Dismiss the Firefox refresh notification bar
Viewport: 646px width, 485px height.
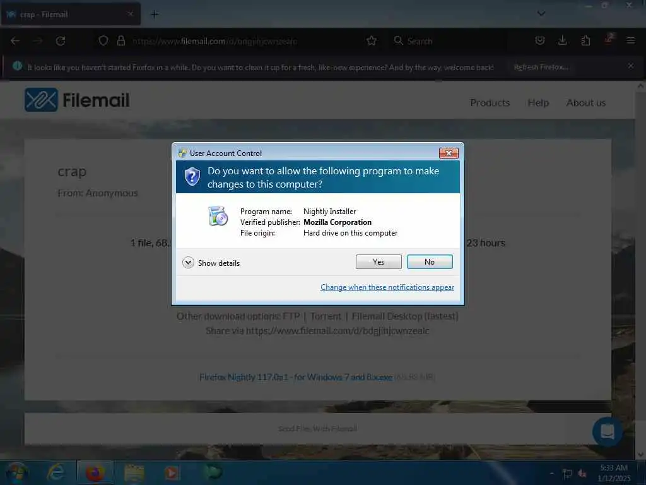coord(630,66)
